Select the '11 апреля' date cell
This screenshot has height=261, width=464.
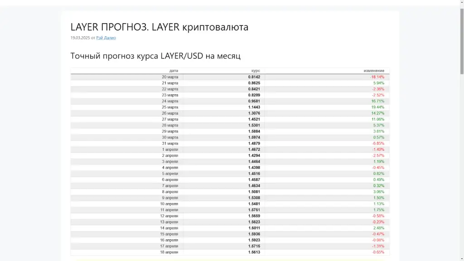(169, 210)
